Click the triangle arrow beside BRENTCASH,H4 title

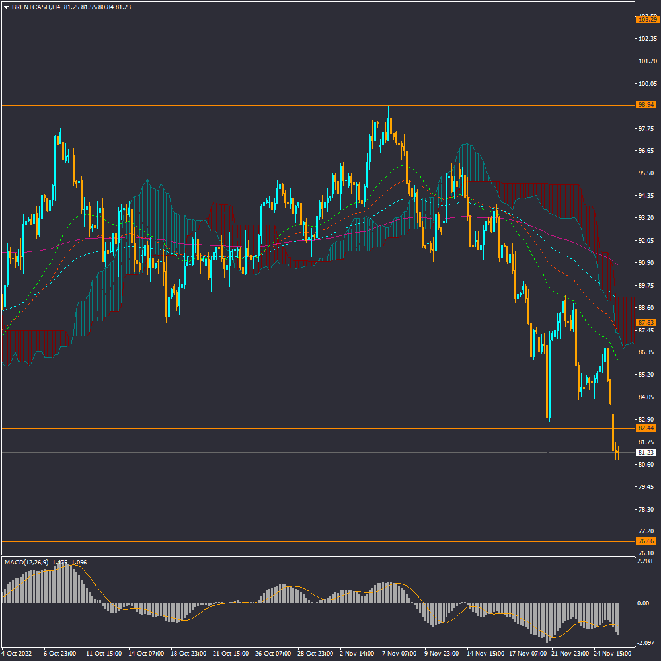click(6, 7)
